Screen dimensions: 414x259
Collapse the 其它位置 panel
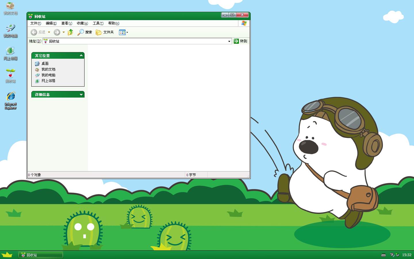tap(81, 56)
